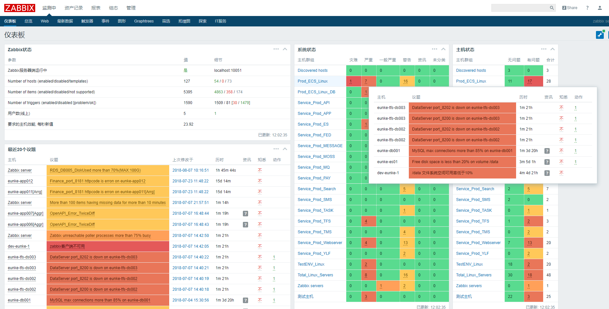609x309 pixels.
Task: Open the help question mark icon
Action: click(587, 8)
